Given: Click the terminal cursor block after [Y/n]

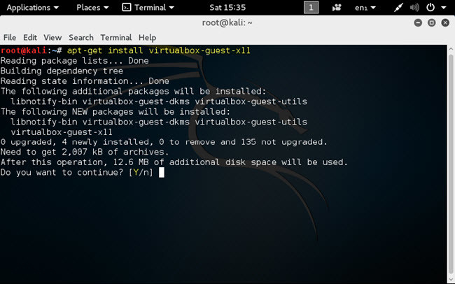Looking at the screenshot, I should pyautogui.click(x=162, y=173).
